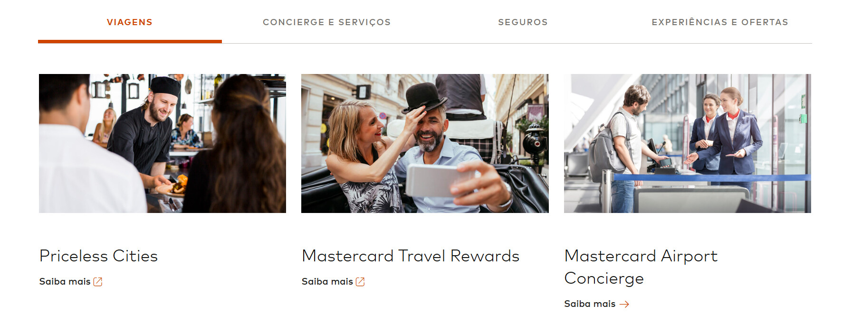Viewport: 852px width, 333px height.
Task: Click the chef's black cap in restaurant photo
Action: (165, 86)
